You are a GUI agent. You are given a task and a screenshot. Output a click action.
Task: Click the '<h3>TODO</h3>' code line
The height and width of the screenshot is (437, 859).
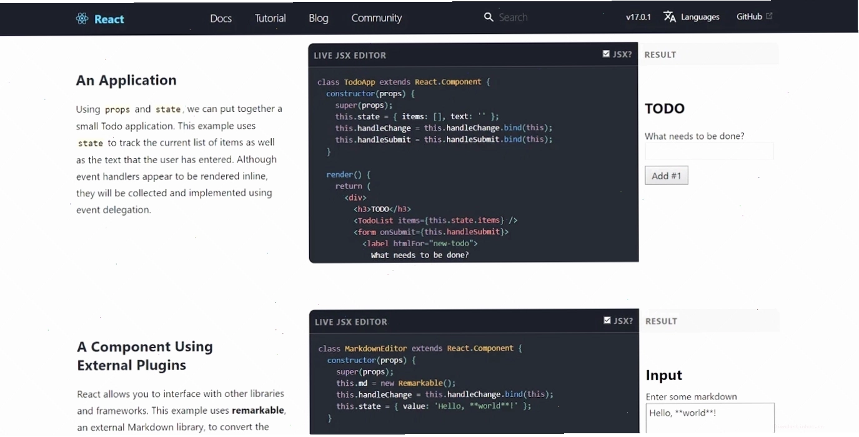[x=382, y=209]
